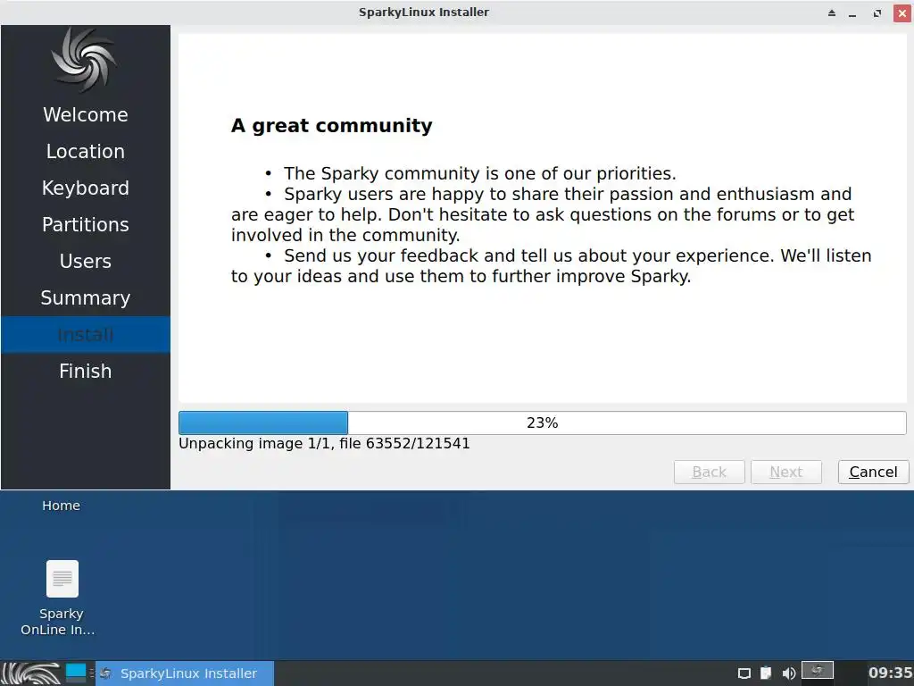The image size is (914, 686).
Task: Open the volume control tray icon
Action: point(789,673)
